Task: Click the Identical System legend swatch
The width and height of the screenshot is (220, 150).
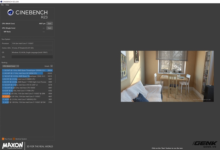Action: click(x=14, y=139)
